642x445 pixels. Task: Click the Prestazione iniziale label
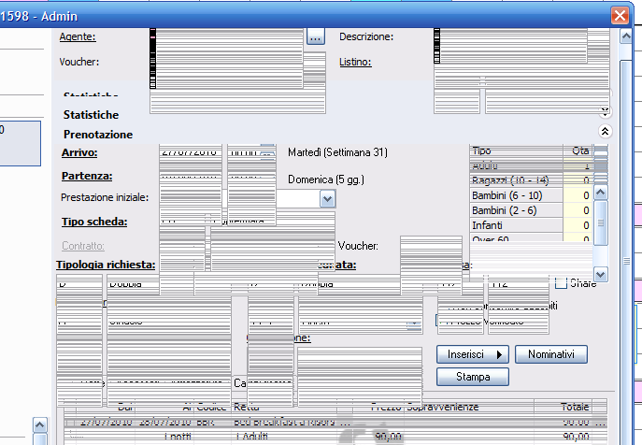[105, 198]
